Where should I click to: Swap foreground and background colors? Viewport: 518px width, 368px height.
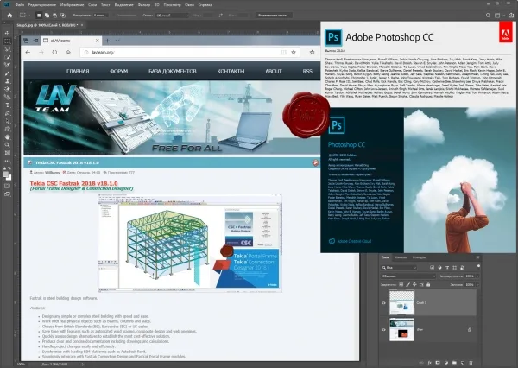(x=9, y=168)
